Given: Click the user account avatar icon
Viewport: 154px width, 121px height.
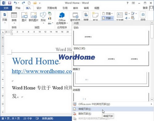Looking at the screenshot, I should [x=151, y=8].
